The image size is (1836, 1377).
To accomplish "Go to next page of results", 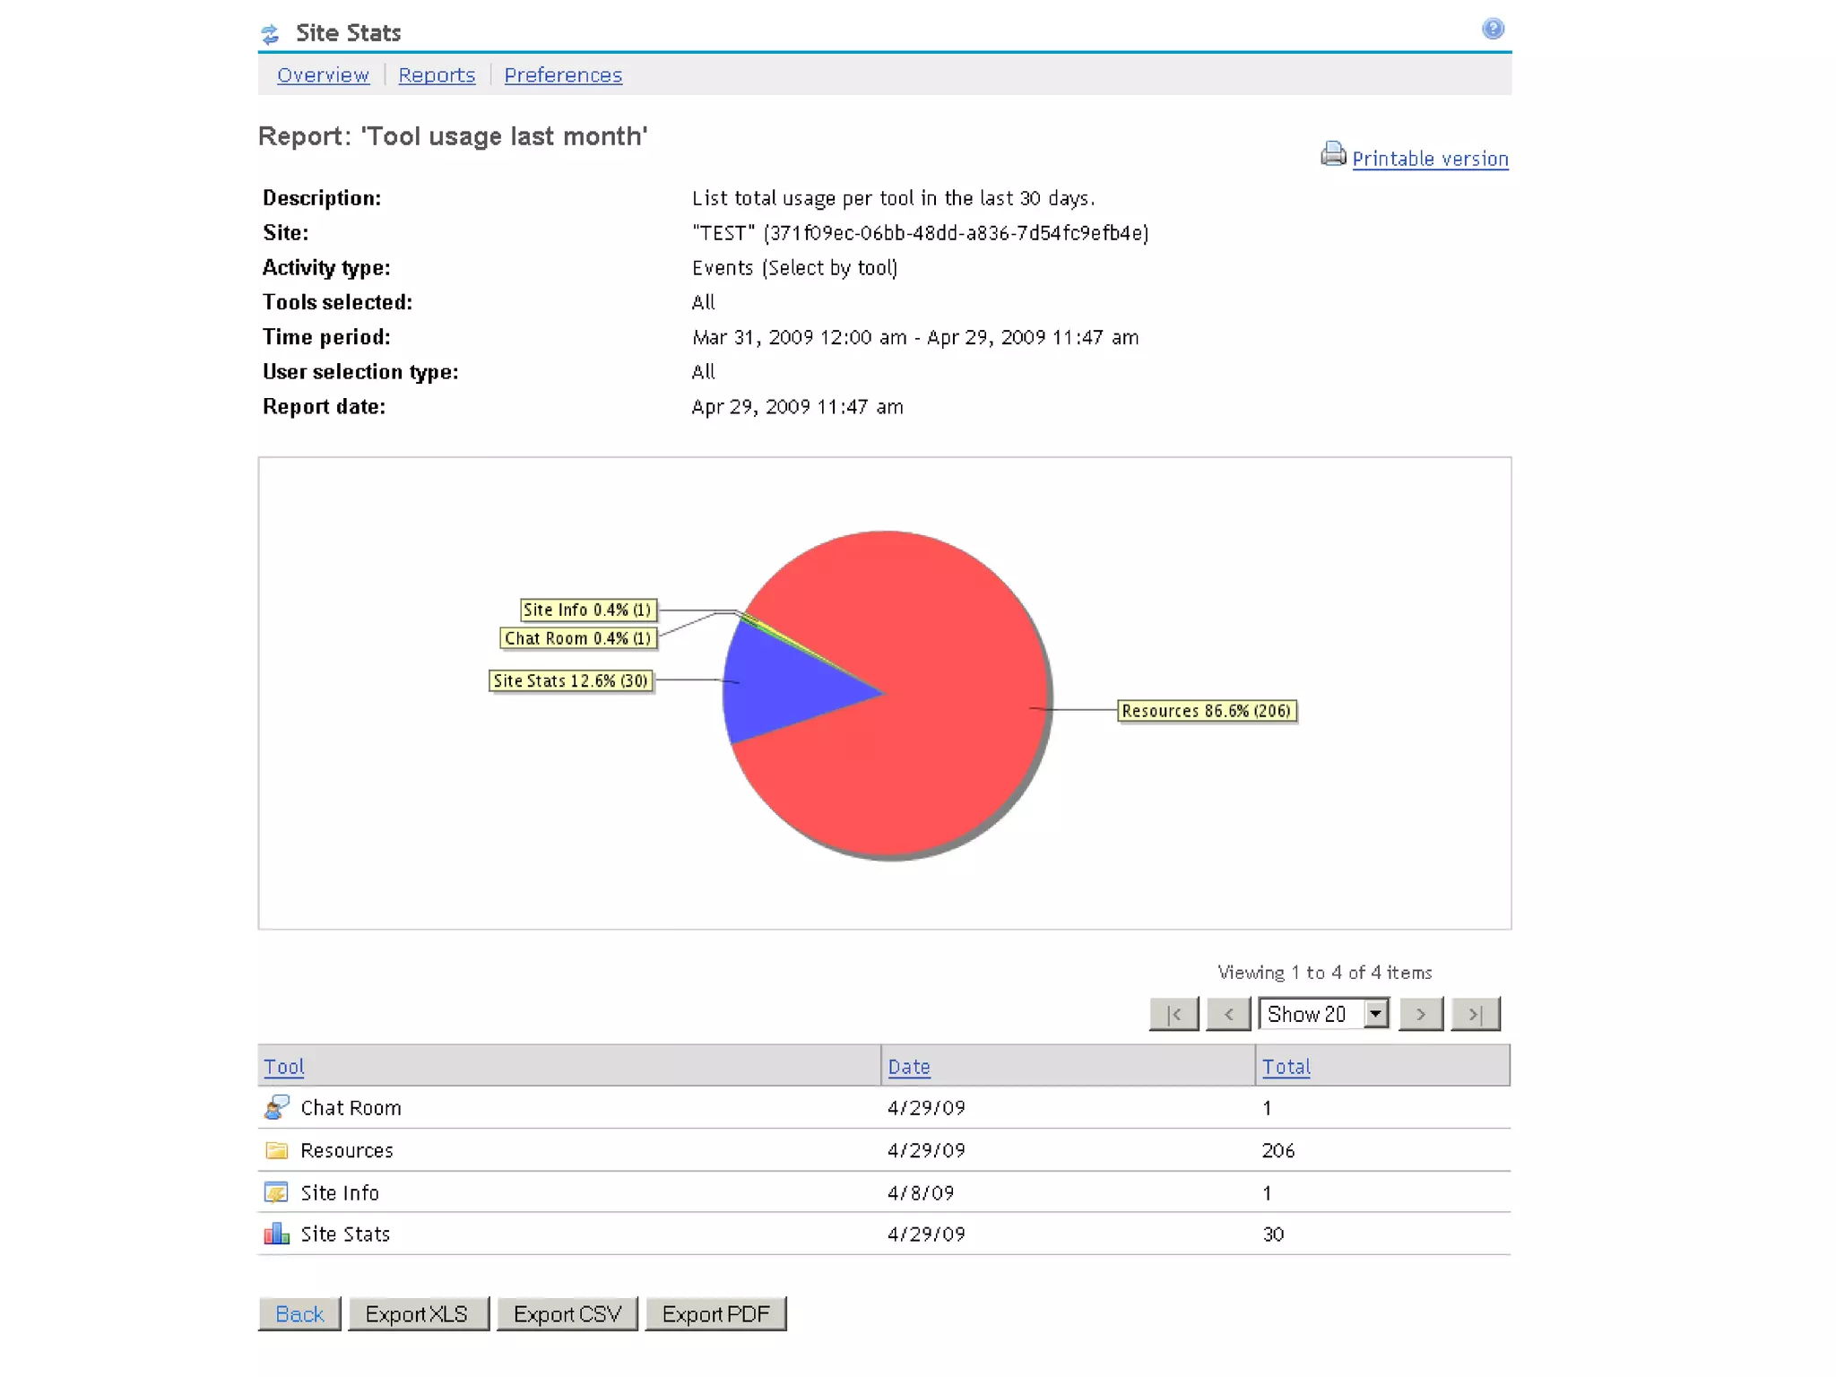I will point(1421,1014).
